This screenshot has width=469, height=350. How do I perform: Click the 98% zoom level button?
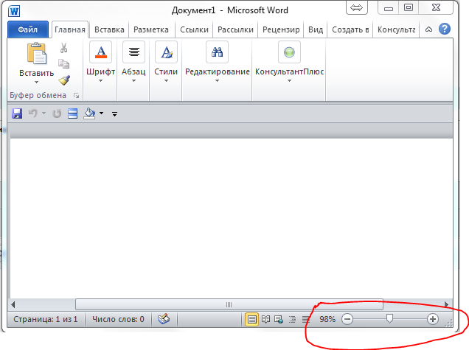pyautogui.click(x=327, y=319)
